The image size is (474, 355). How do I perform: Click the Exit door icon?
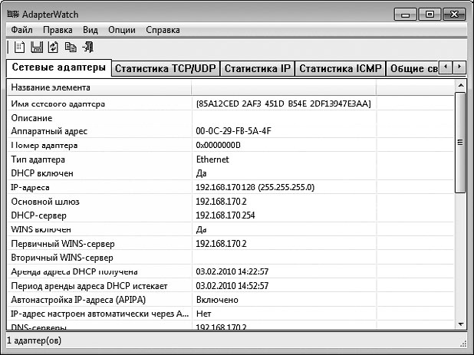coord(88,47)
